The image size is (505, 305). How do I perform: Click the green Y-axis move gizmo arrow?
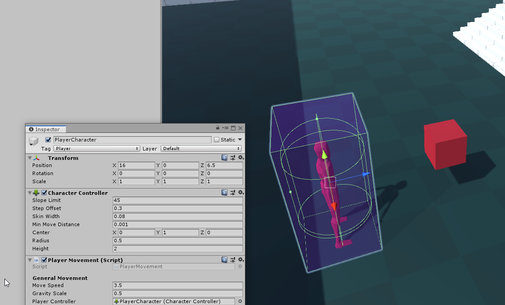coord(324,155)
